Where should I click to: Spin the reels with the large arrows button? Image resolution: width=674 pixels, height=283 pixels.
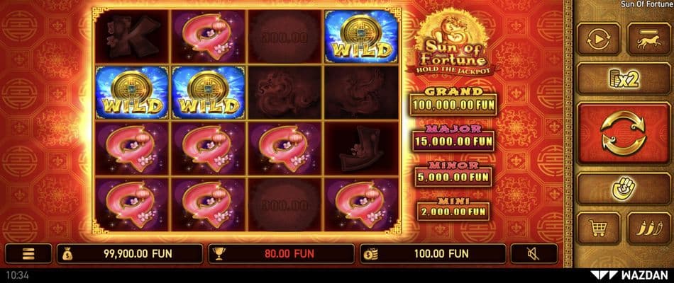click(623, 133)
